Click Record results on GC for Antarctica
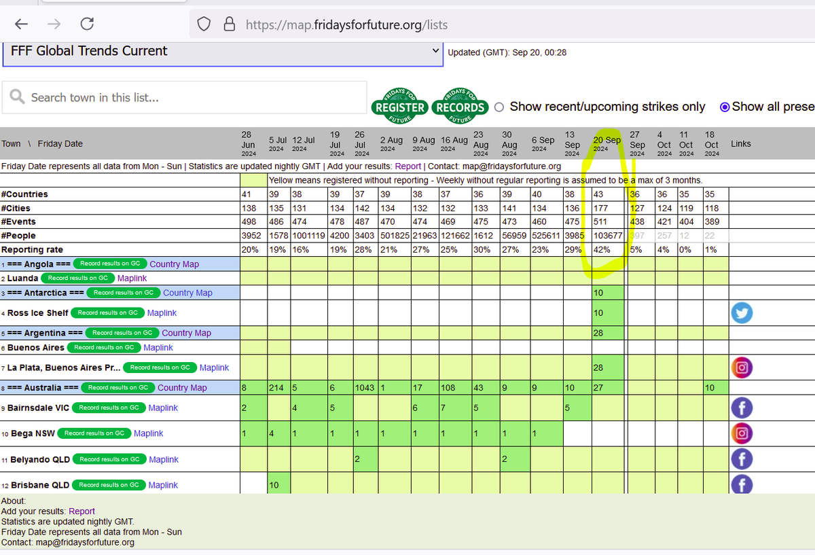 point(123,292)
